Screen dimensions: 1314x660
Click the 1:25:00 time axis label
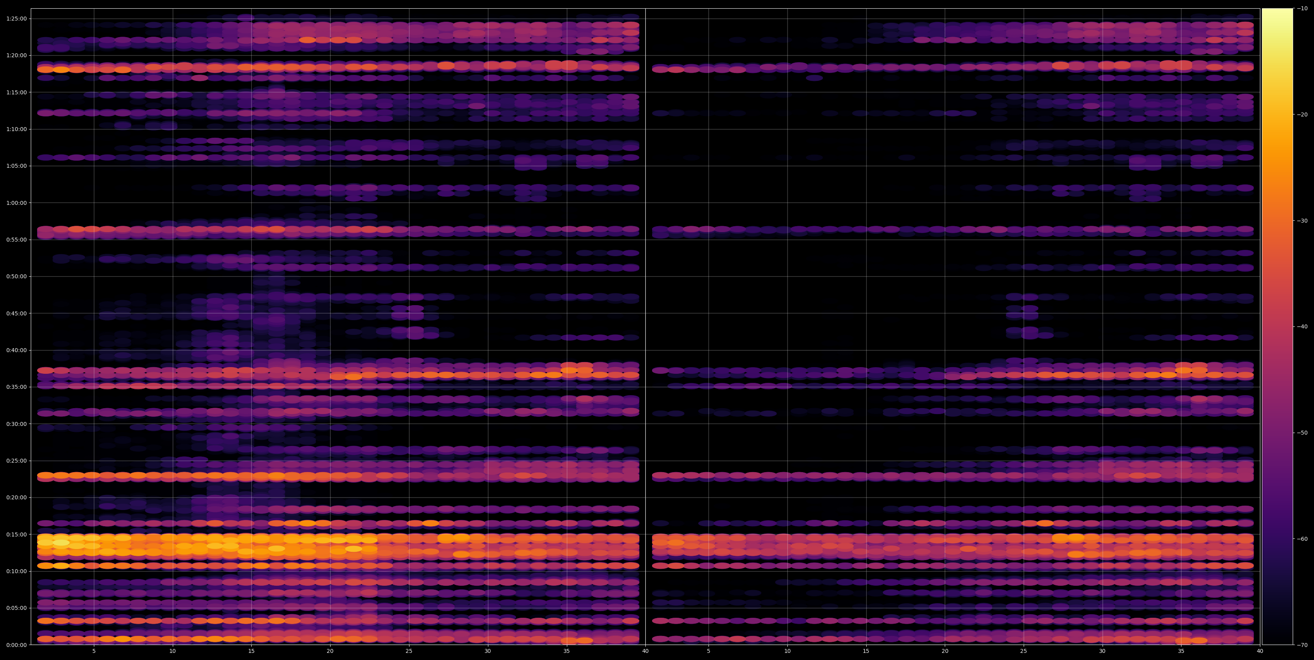click(x=16, y=19)
